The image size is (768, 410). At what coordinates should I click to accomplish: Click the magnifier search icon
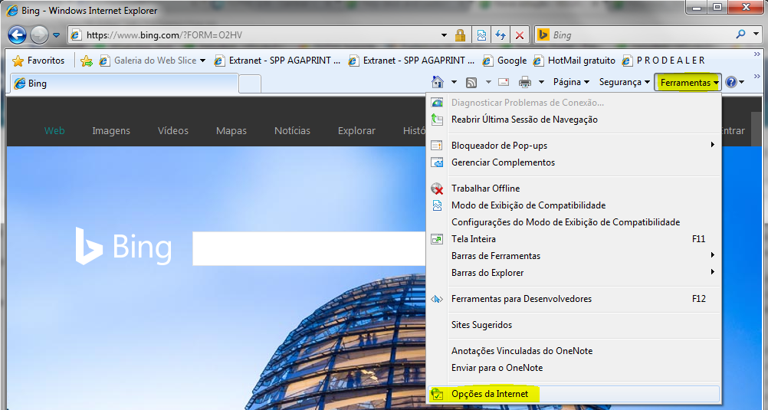(740, 34)
